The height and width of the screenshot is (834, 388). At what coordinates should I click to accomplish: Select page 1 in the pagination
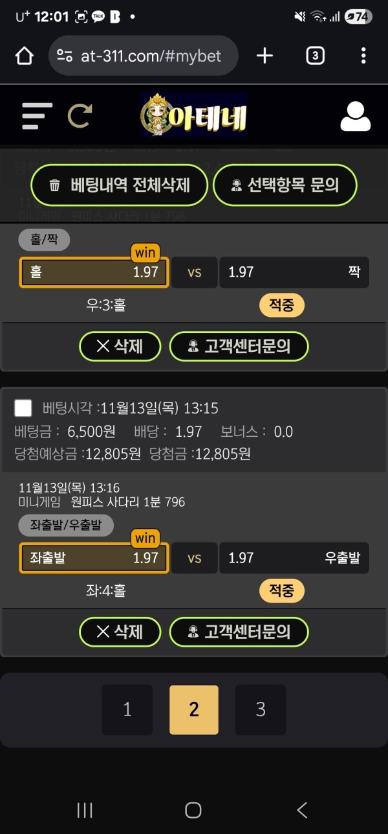point(127,710)
